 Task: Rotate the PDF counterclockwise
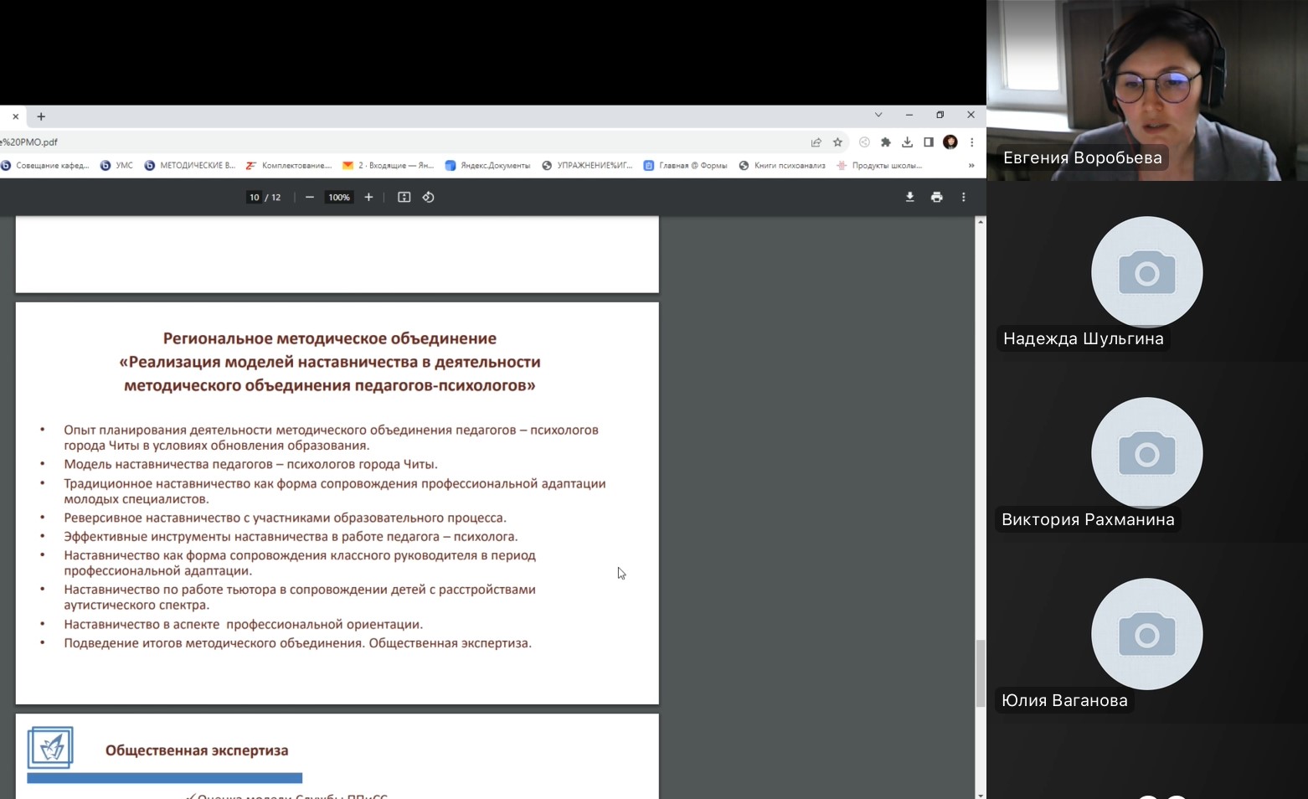tap(428, 198)
